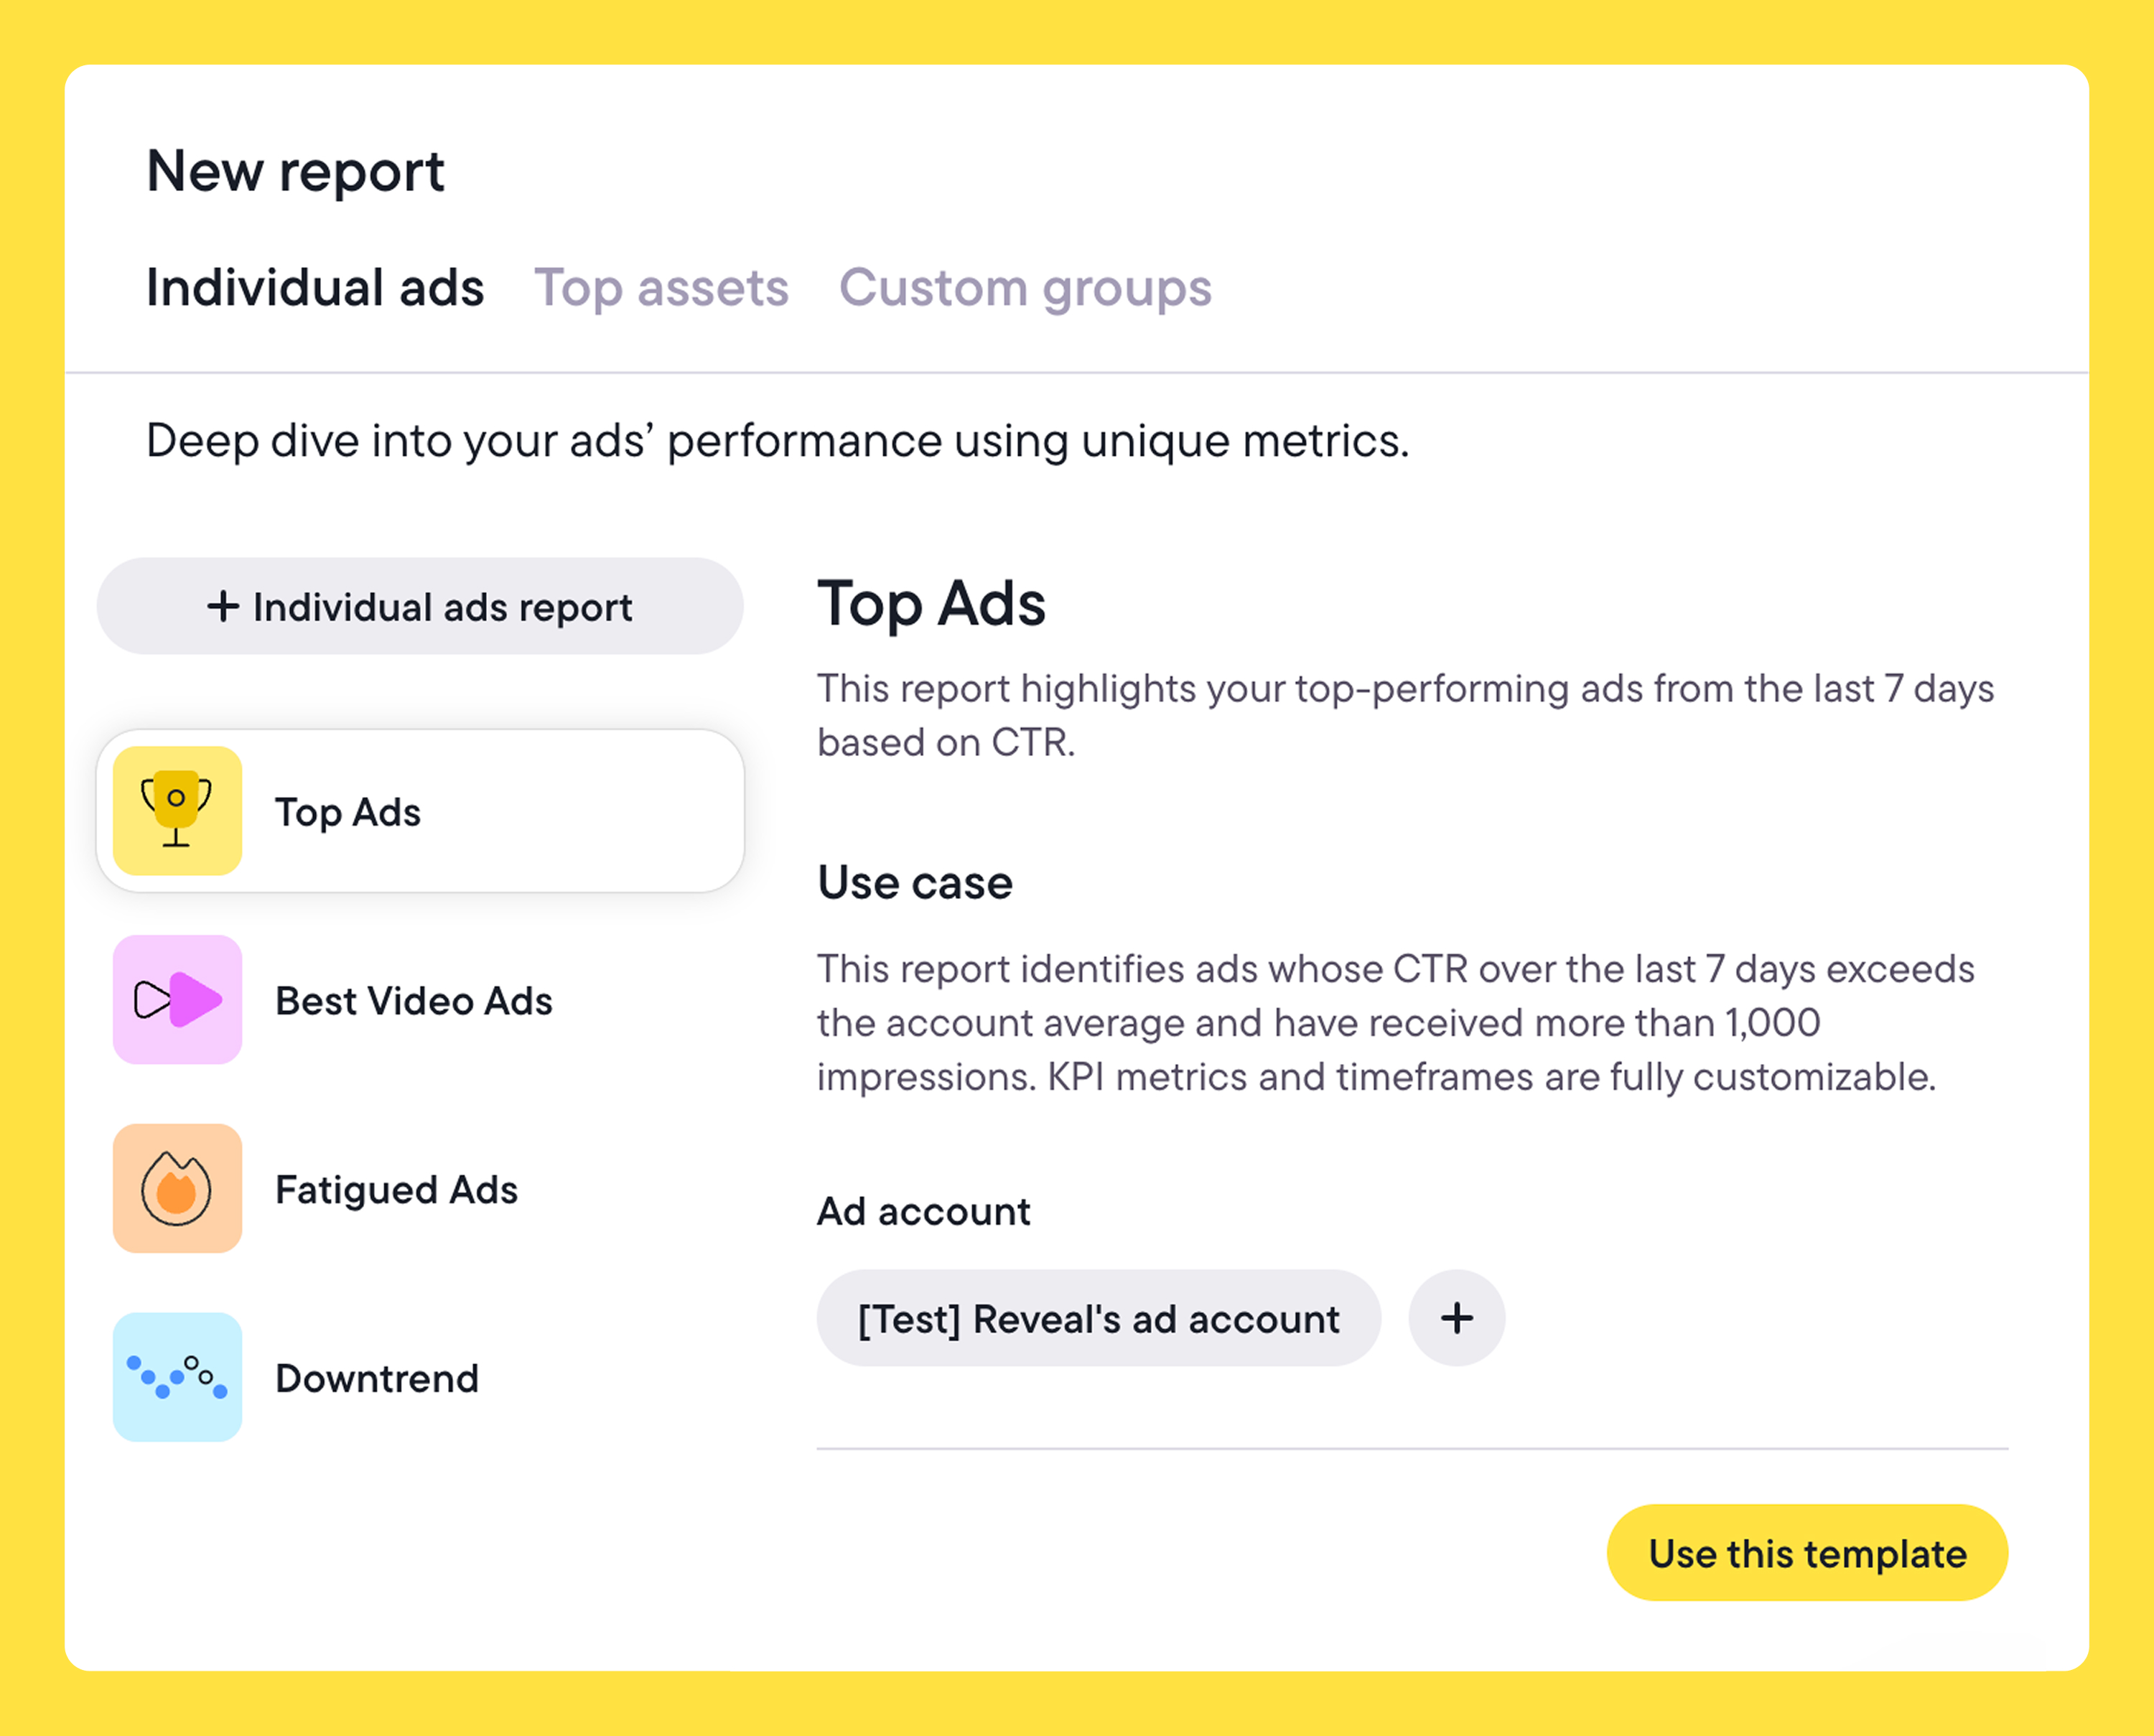Image resolution: width=2154 pixels, height=1736 pixels.
Task: Click the Use case heading
Action: pos(915,883)
